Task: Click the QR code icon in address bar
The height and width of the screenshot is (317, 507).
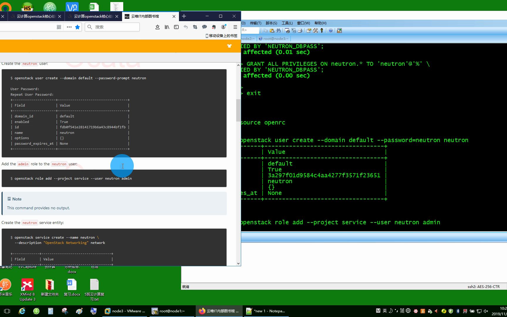Action: tap(59, 27)
